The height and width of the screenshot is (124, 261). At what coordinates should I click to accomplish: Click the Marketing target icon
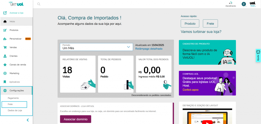pos(5,73)
